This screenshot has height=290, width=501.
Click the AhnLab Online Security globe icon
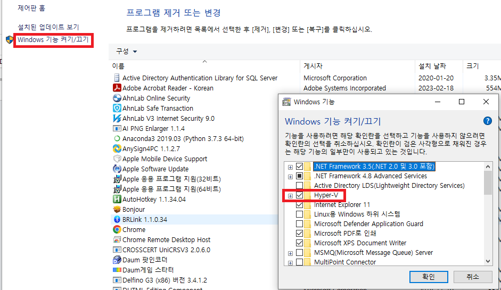pos(117,98)
